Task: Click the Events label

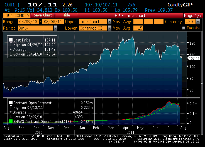Action: pyautogui.click(x=193, y=28)
